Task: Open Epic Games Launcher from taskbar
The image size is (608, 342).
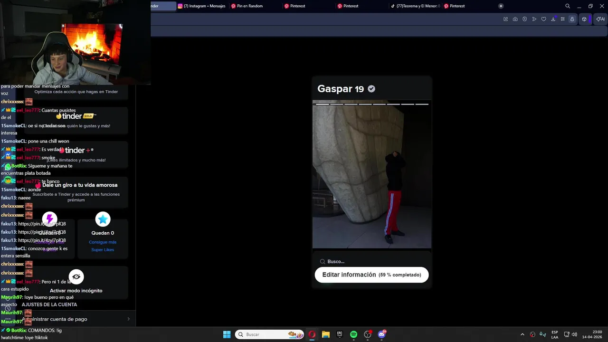Action: [340, 334]
